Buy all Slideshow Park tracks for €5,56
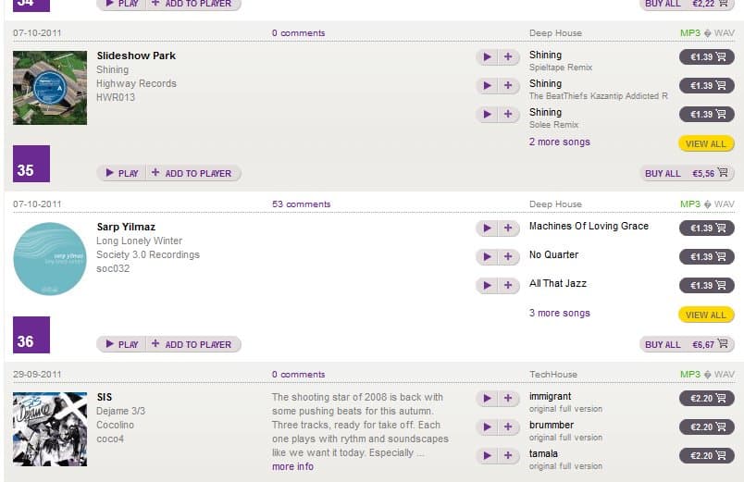This screenshot has width=744, height=482. click(x=687, y=173)
